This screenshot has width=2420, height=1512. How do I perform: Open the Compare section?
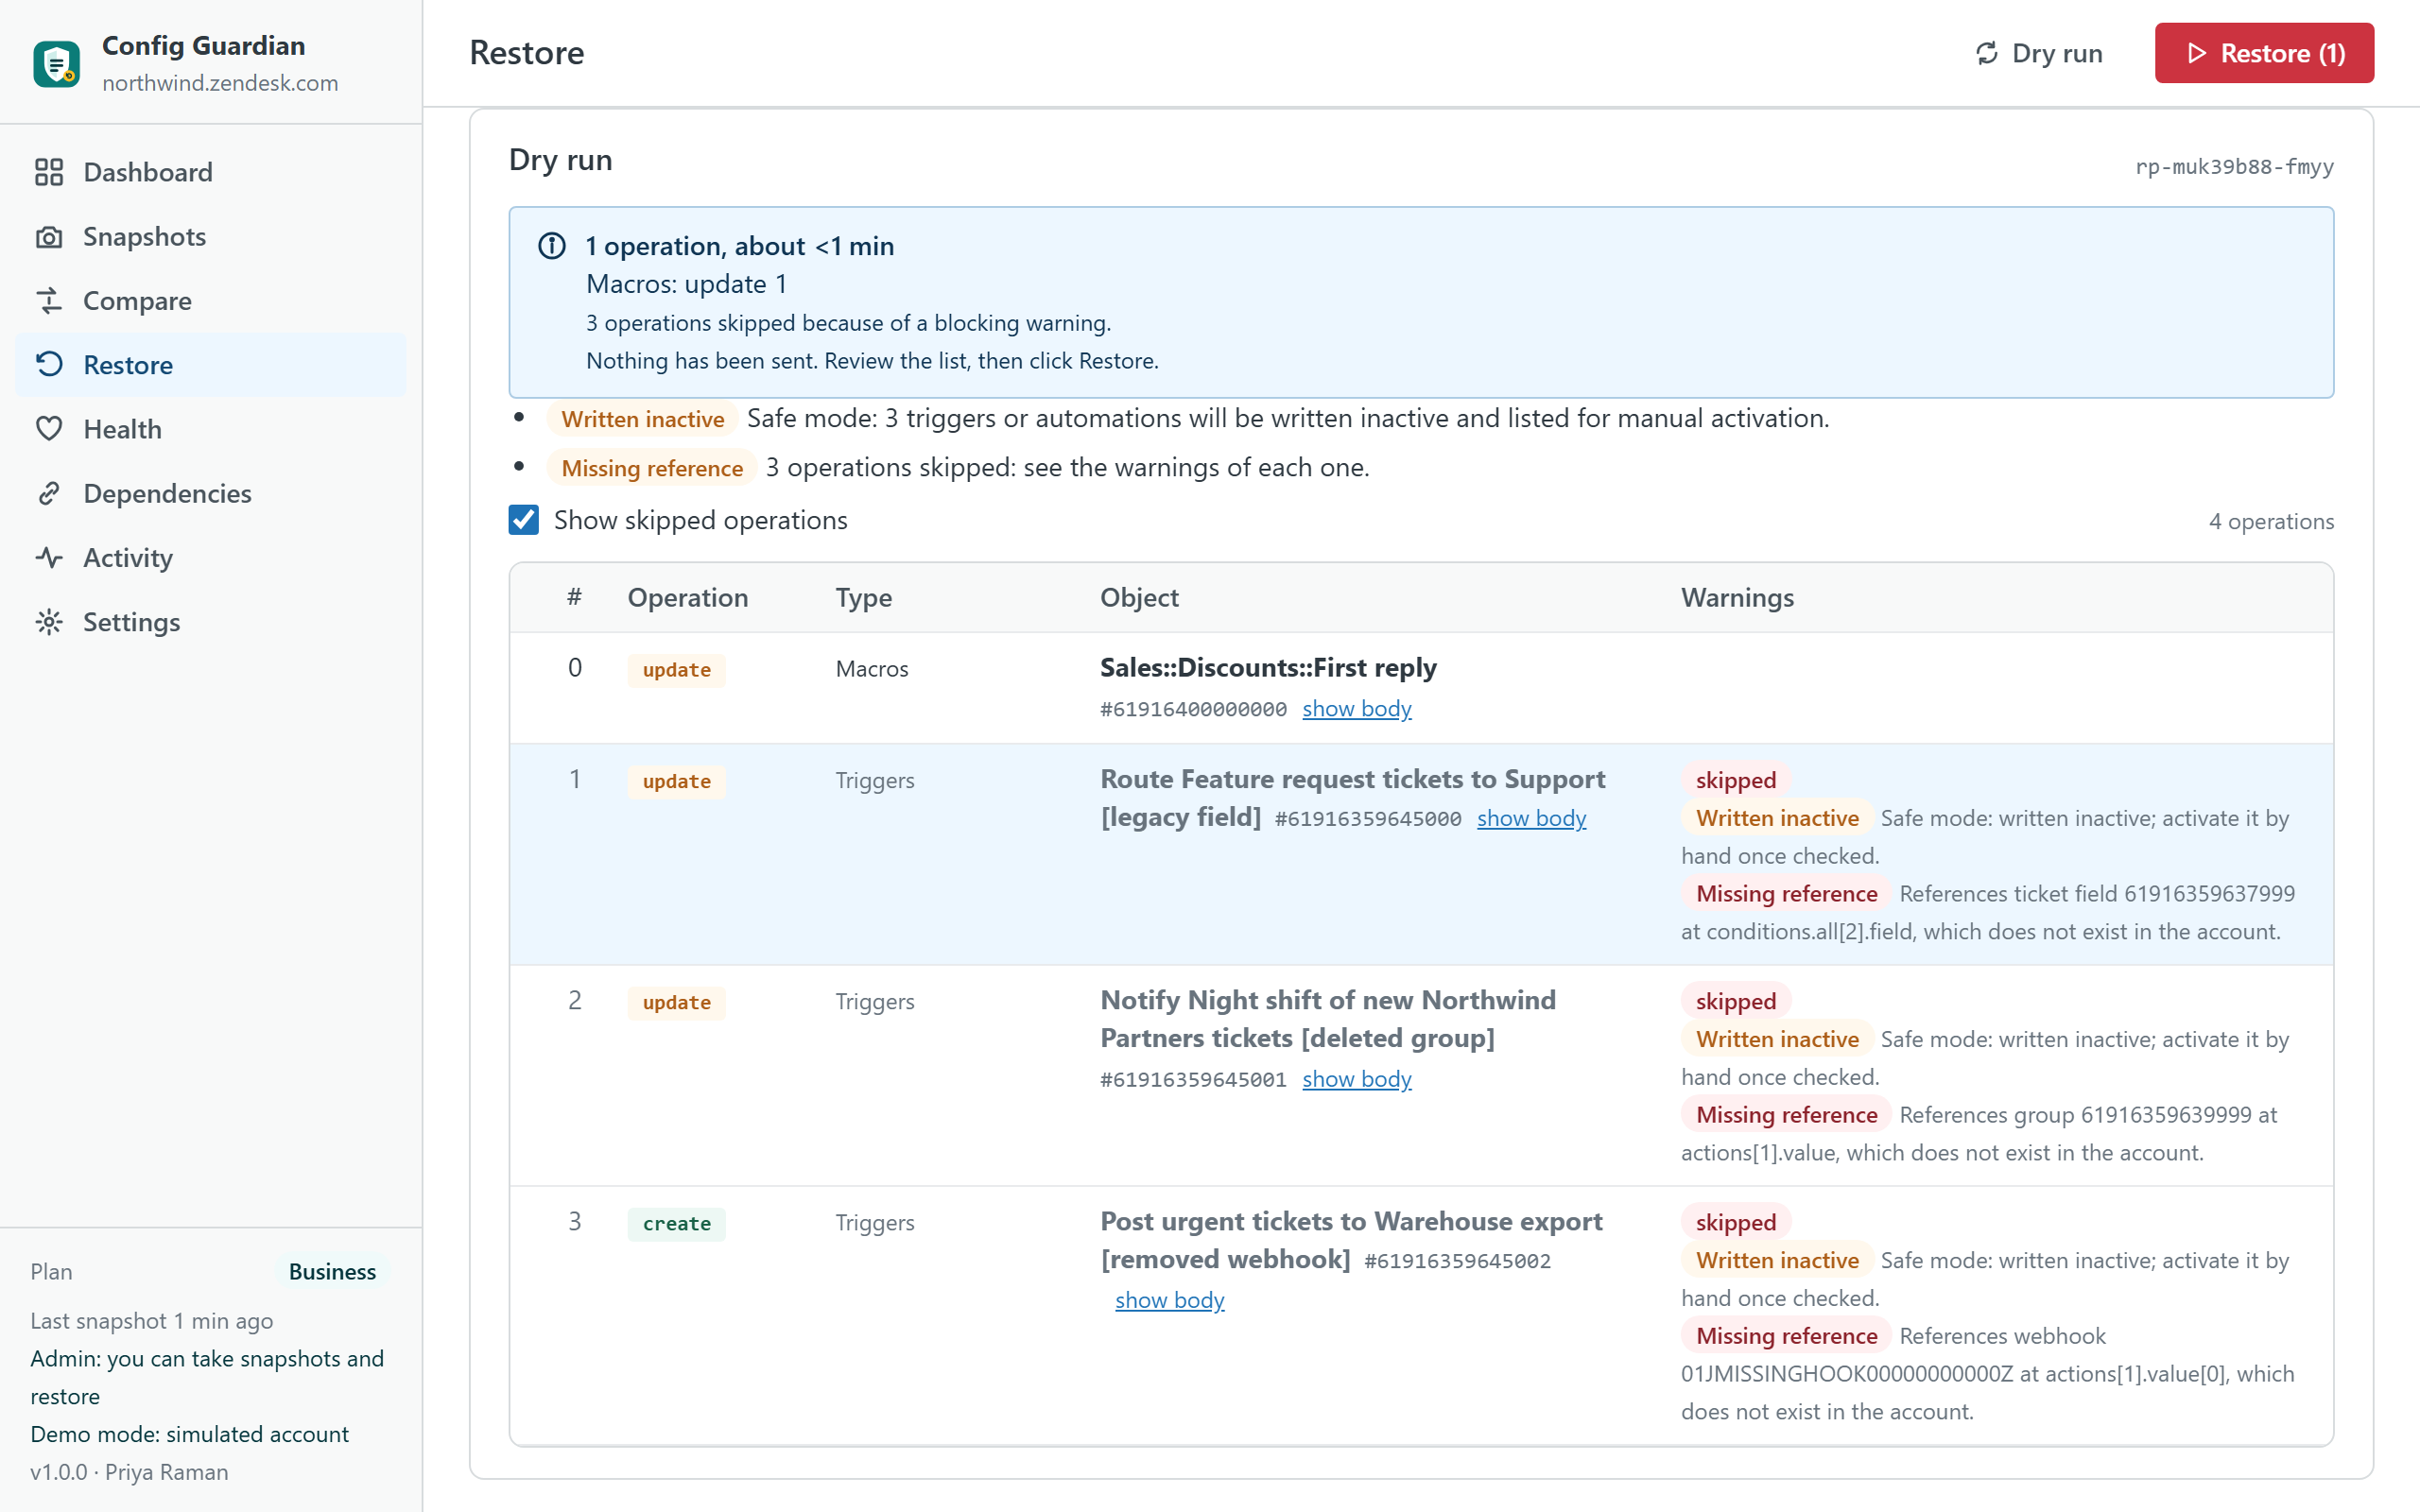[211, 301]
